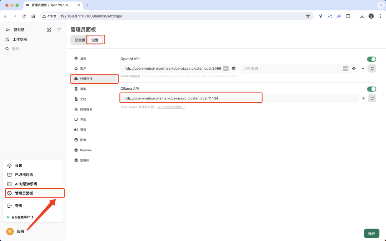The height and width of the screenshot is (241, 386).
Task: Open 新对话 new chat
Action: point(19,30)
